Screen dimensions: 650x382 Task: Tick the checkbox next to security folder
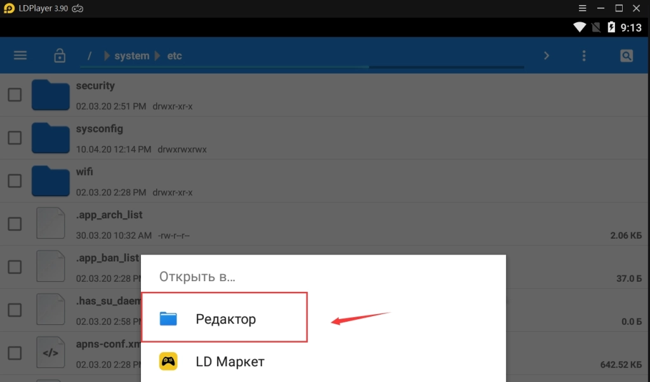(15, 94)
